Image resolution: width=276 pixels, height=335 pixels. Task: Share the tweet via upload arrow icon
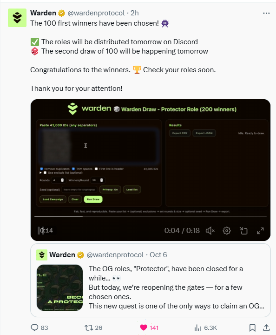266,328
